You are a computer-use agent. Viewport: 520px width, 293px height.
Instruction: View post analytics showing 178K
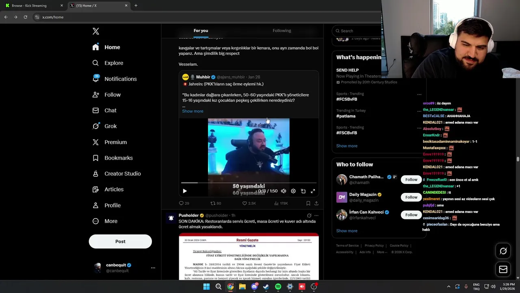pos(281,203)
